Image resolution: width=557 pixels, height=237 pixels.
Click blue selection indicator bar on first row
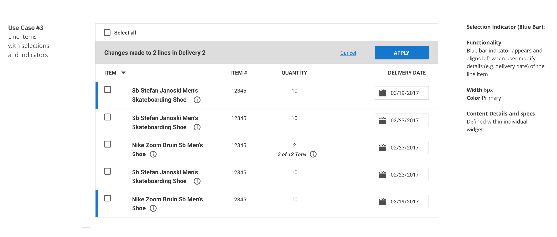coord(97,95)
